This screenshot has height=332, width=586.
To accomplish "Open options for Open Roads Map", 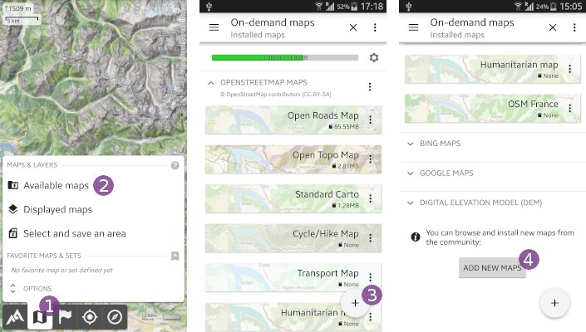I will tap(371, 120).
